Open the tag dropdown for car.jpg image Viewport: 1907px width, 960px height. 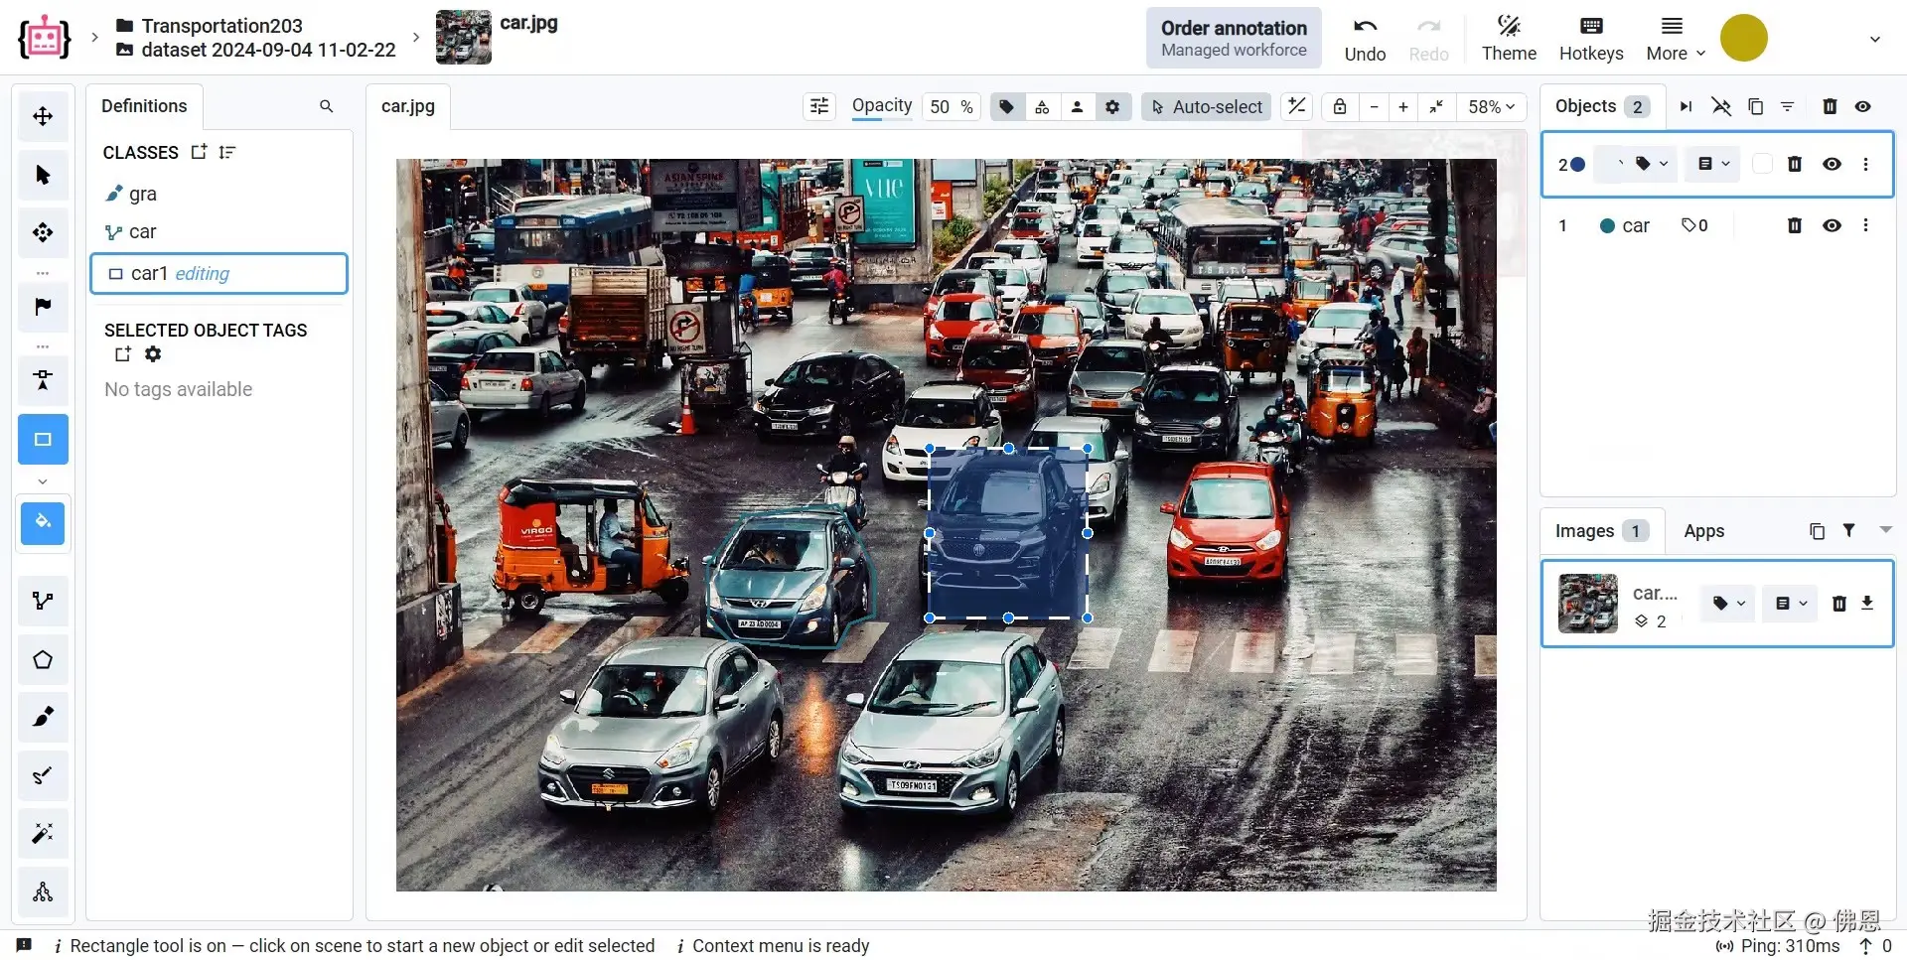click(1728, 603)
